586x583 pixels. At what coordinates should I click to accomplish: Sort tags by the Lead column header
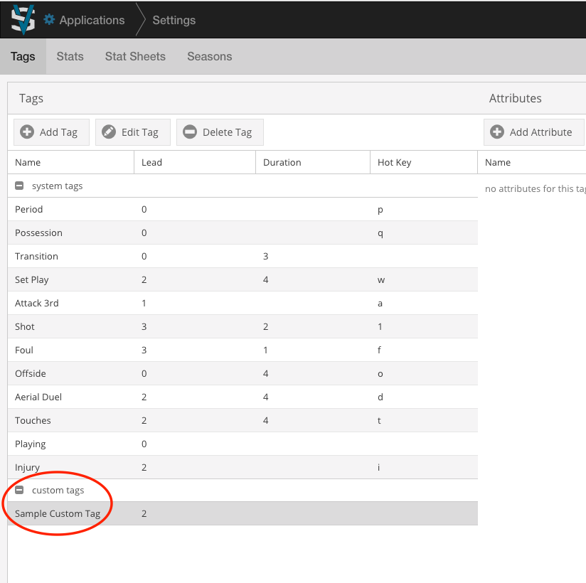pyautogui.click(x=151, y=163)
